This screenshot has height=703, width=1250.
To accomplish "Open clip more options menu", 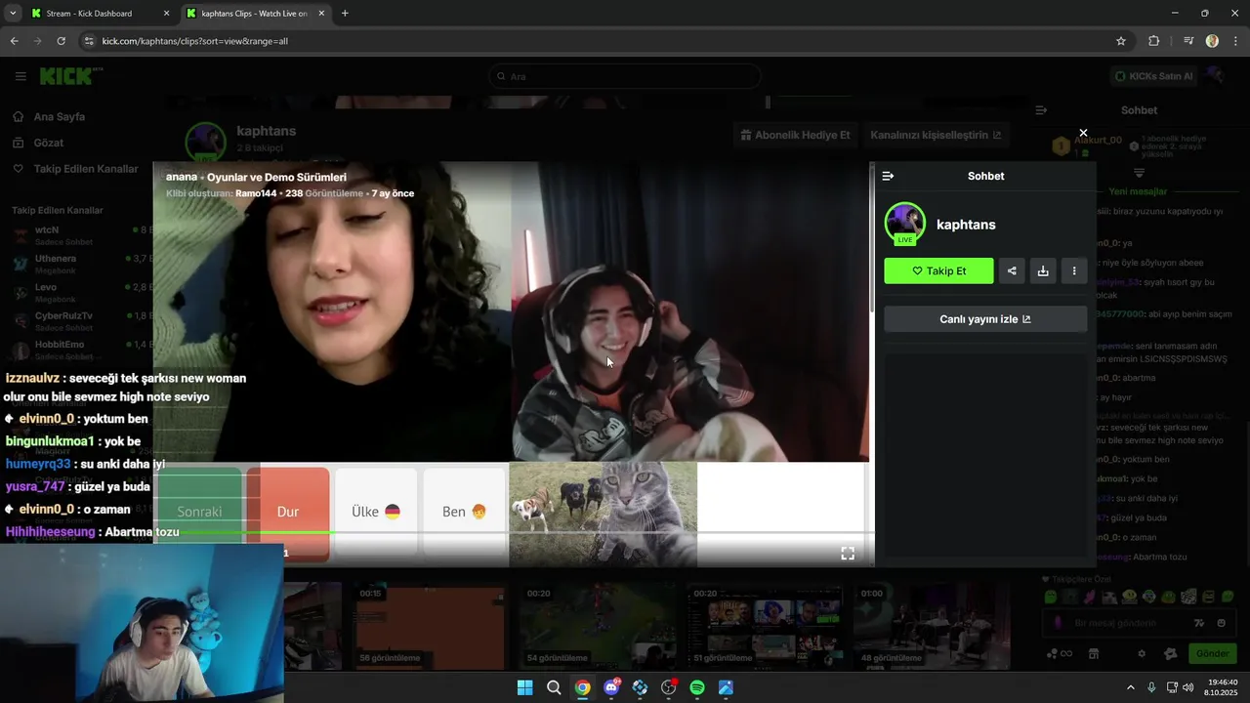I will [1074, 270].
